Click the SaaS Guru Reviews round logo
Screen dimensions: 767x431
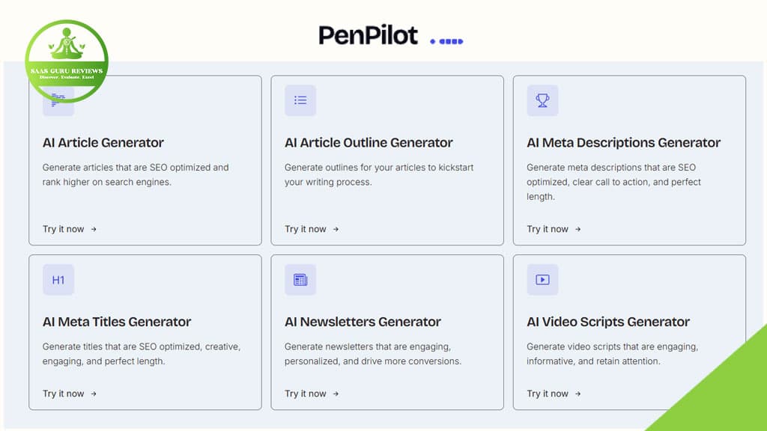67,61
